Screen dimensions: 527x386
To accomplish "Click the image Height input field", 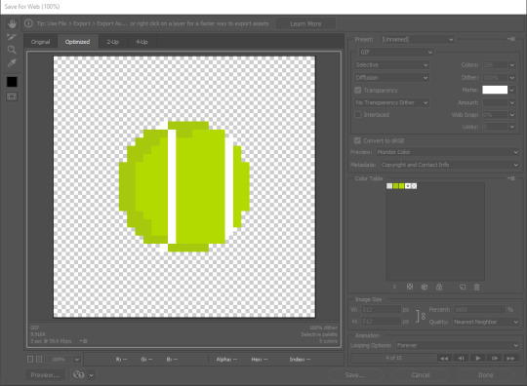I will click(381, 322).
